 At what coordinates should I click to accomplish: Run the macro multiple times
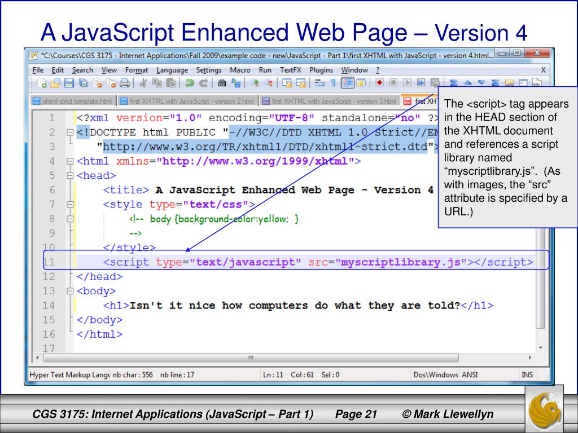pyautogui.click(x=421, y=83)
